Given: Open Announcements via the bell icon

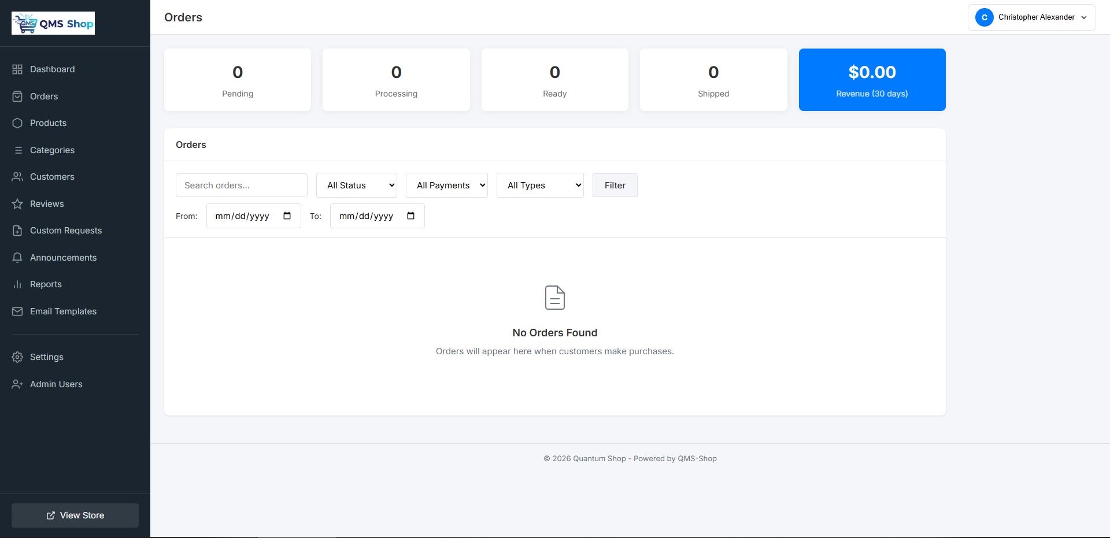Looking at the screenshot, I should click(17, 257).
